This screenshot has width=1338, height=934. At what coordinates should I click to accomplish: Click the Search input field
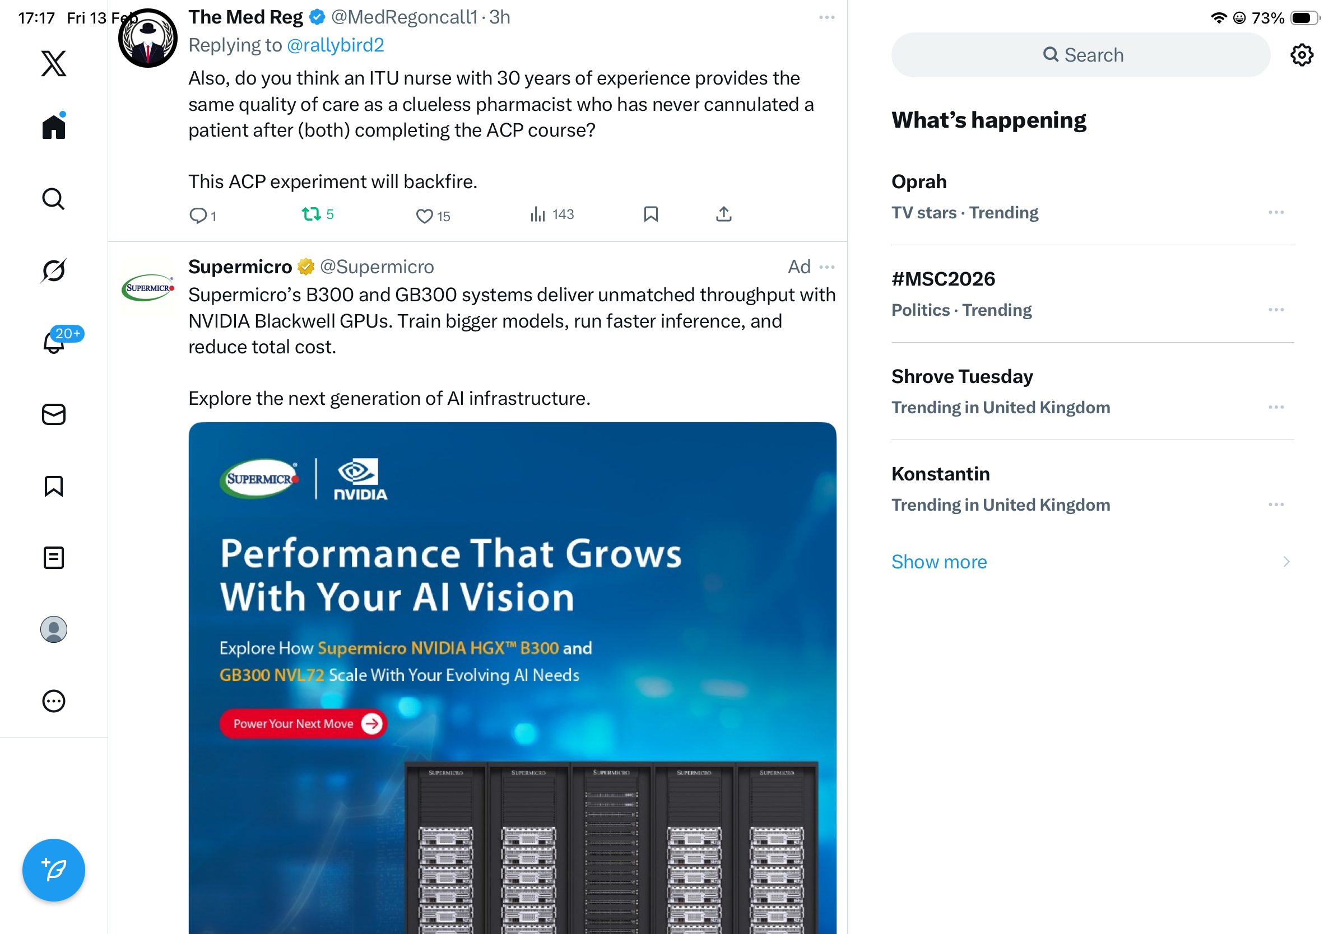(1080, 55)
